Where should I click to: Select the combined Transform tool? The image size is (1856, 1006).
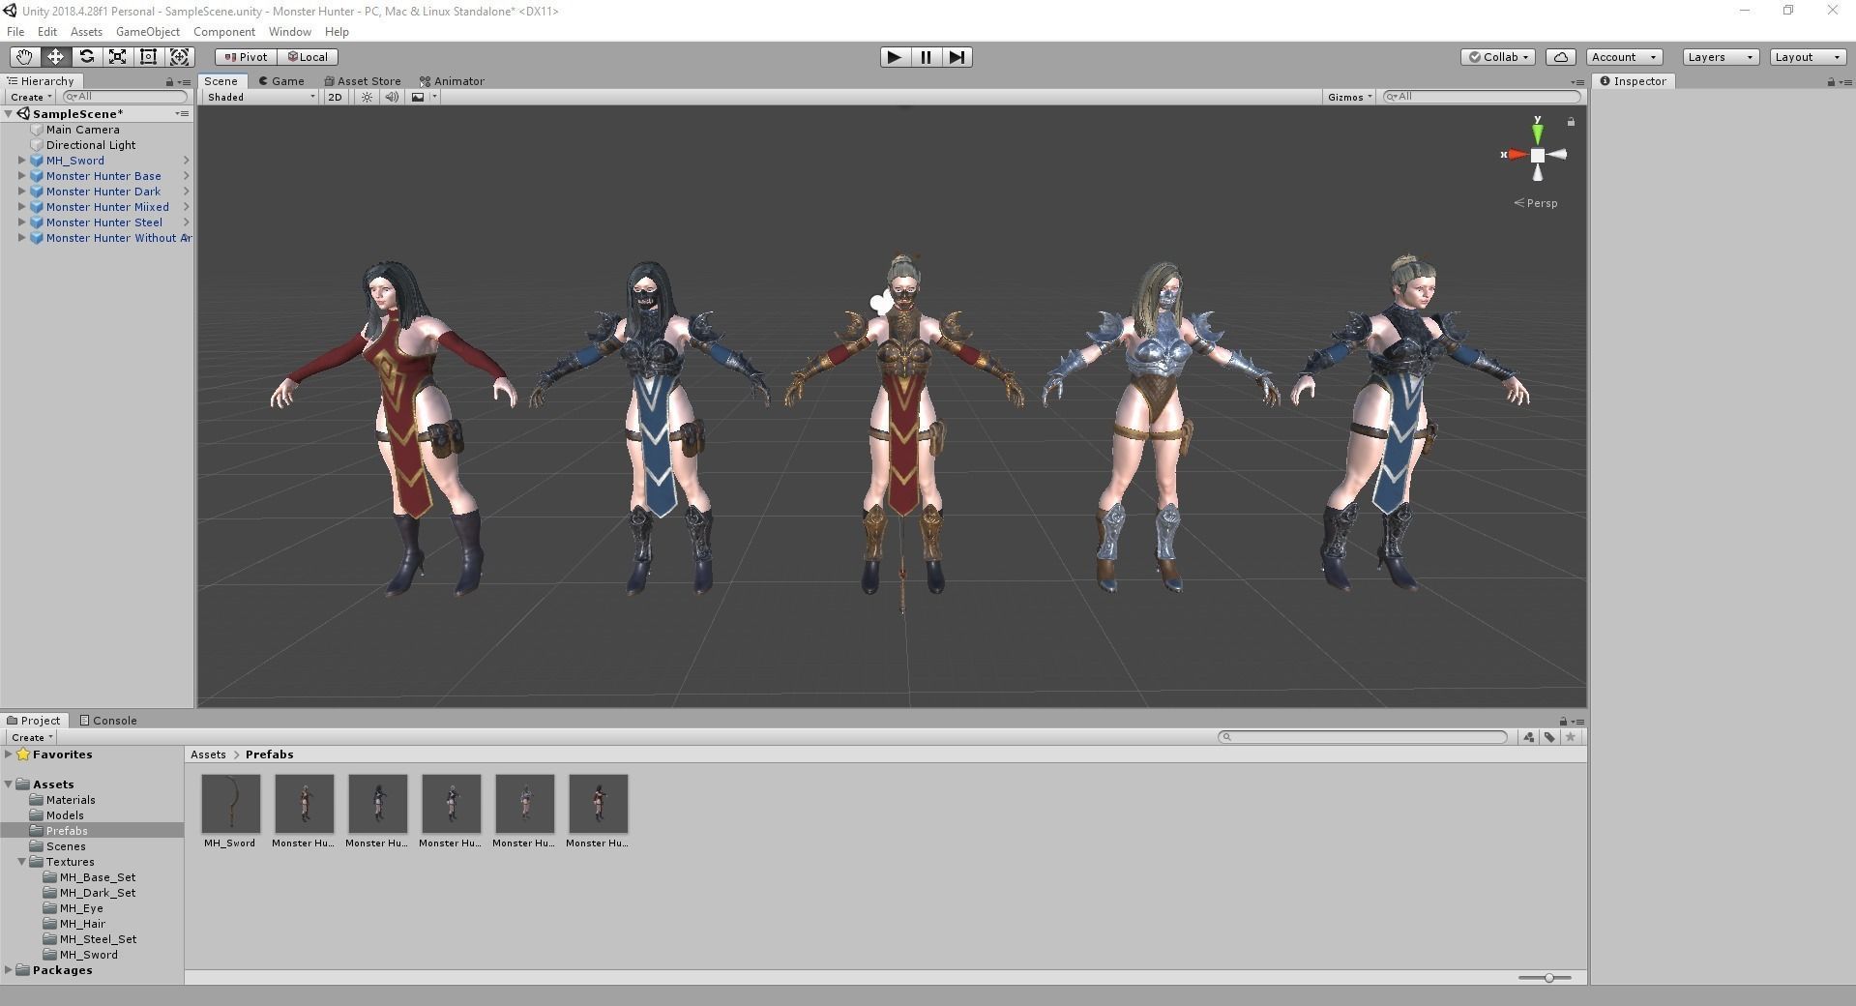179,57
